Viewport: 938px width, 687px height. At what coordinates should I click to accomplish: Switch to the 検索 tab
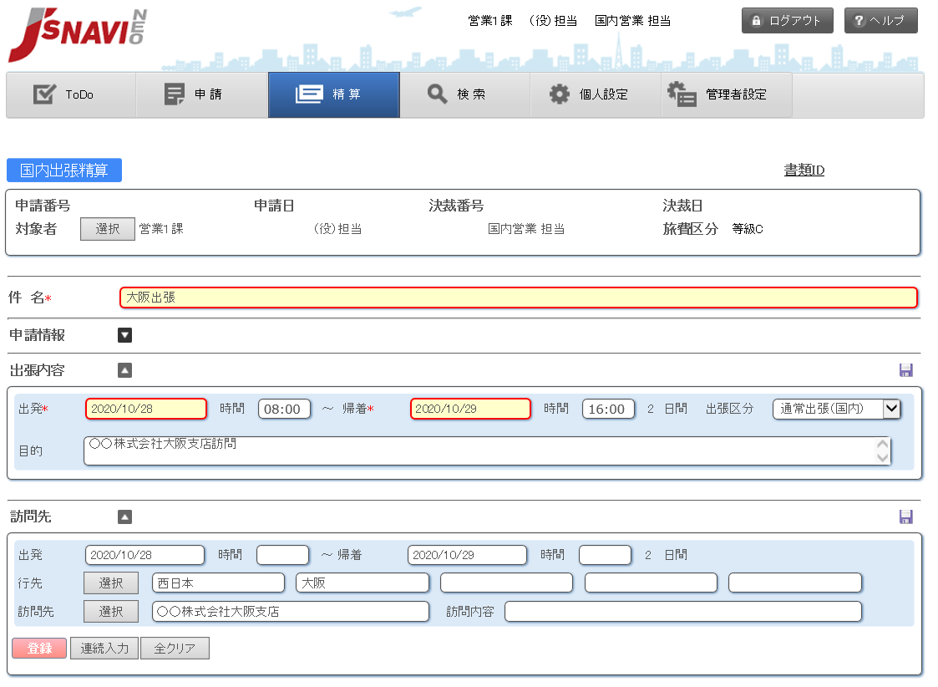pos(464,94)
